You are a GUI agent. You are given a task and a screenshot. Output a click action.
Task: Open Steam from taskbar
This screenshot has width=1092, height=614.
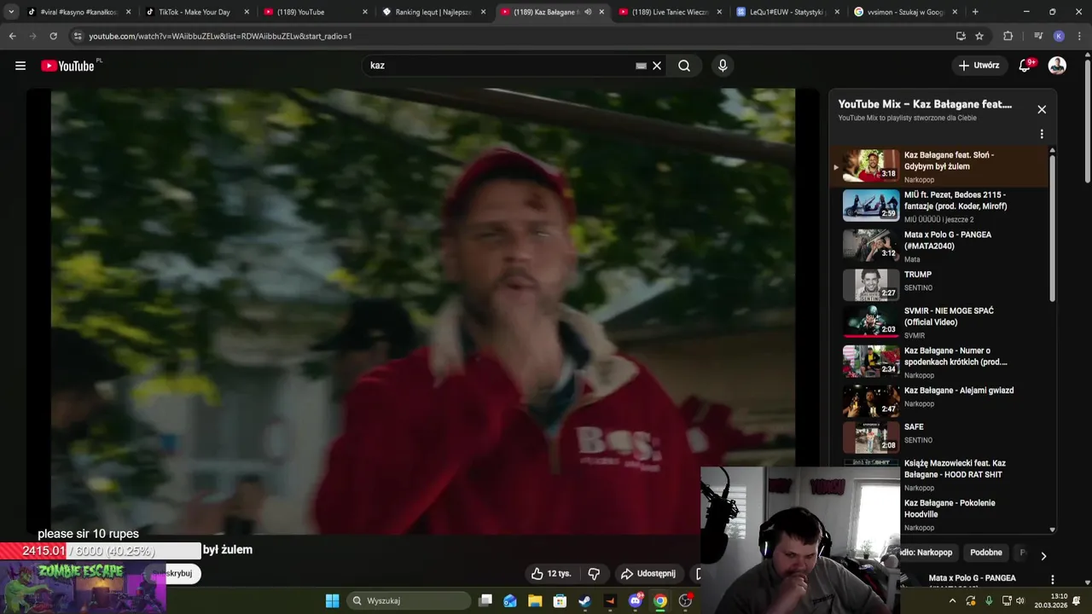pos(584,600)
